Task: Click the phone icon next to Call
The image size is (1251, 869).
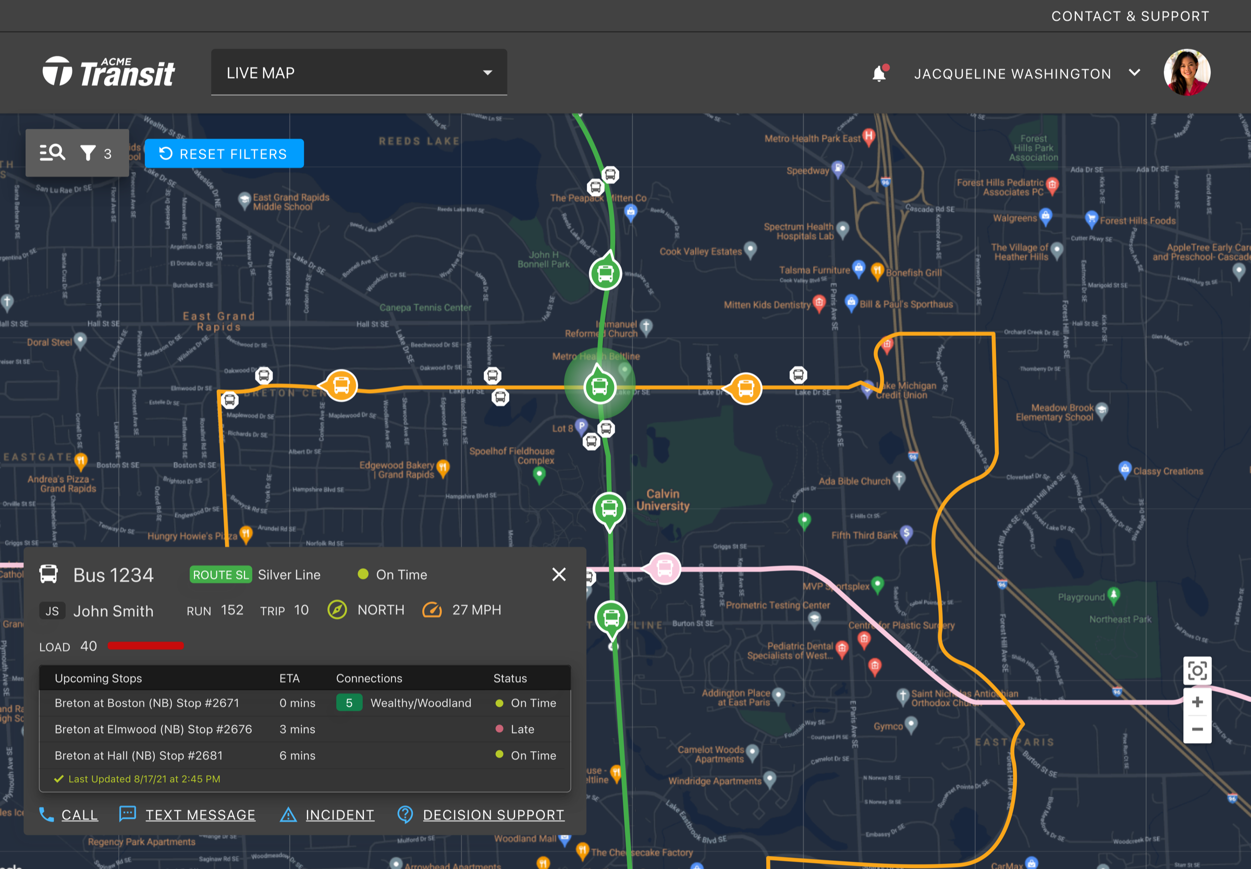Action: point(46,815)
